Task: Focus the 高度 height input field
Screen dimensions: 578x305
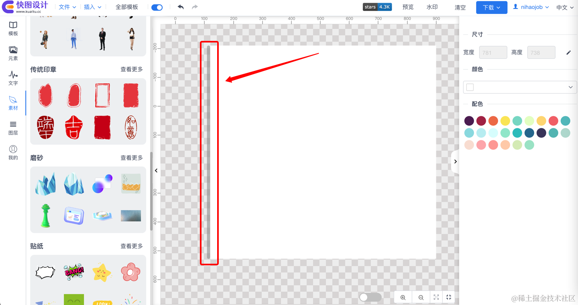Action: pos(541,53)
